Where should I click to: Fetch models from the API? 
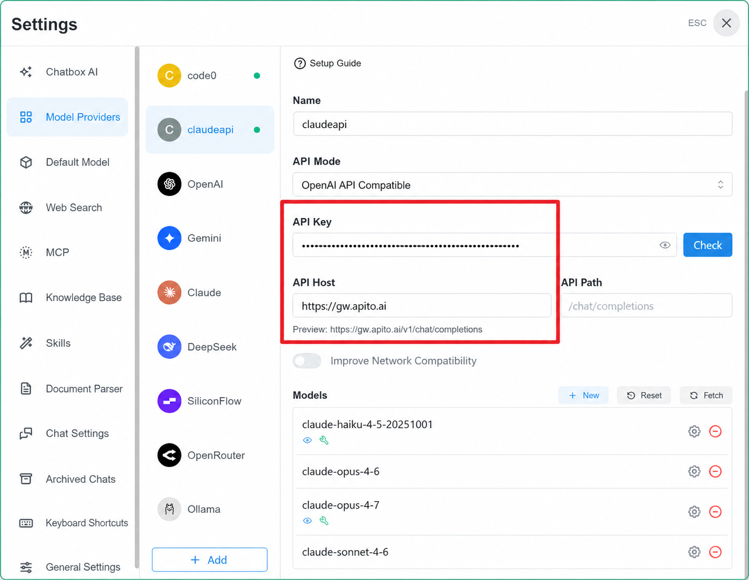[706, 396]
